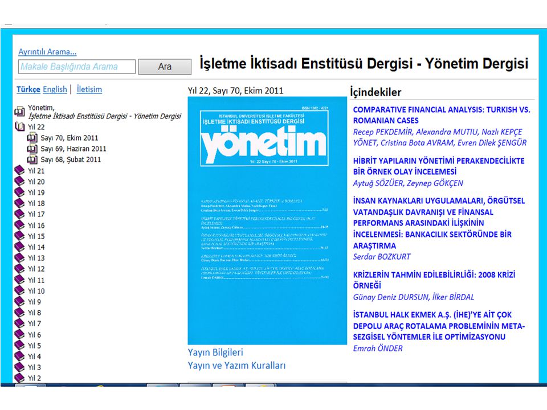Screen dimensions: 547x410
Task: Click the purple book icon for Yıl 2
Action: [19, 378]
